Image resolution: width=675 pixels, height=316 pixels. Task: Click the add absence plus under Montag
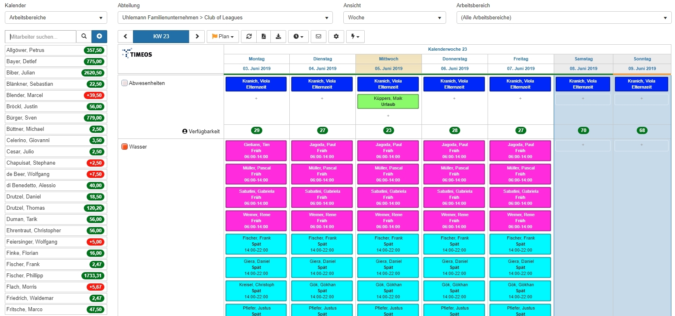tap(256, 99)
